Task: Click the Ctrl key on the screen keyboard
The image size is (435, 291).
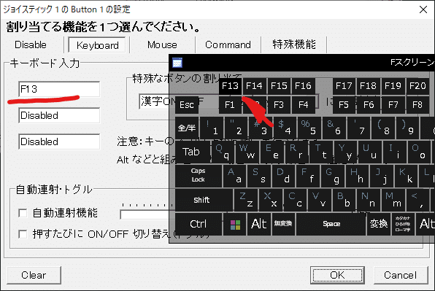Action: (199, 224)
